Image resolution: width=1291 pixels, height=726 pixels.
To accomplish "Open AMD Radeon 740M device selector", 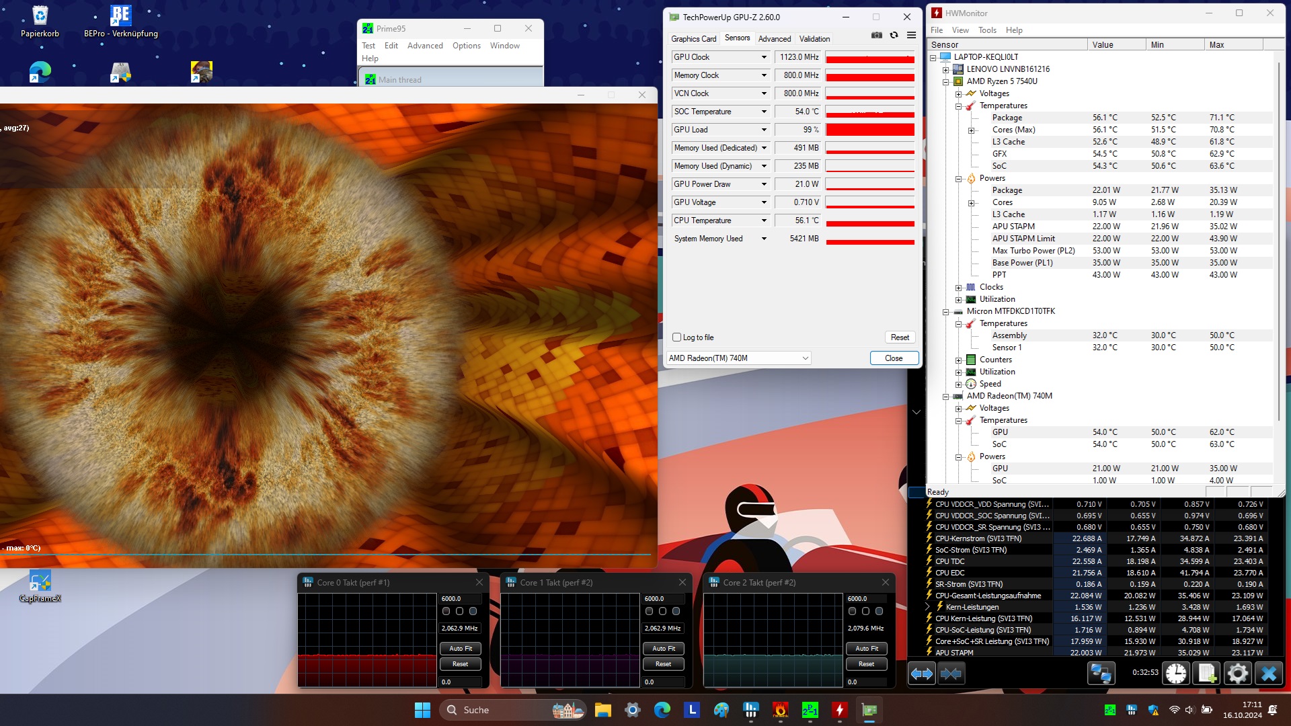I will 738,358.
